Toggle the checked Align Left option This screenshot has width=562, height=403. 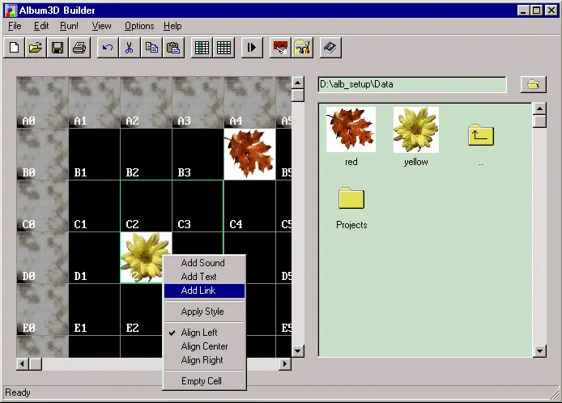click(204, 333)
